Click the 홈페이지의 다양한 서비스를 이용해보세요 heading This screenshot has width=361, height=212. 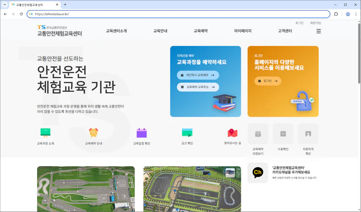279,65
